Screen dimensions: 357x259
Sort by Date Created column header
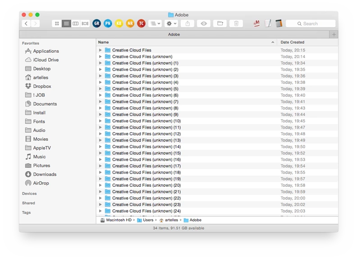(307, 42)
